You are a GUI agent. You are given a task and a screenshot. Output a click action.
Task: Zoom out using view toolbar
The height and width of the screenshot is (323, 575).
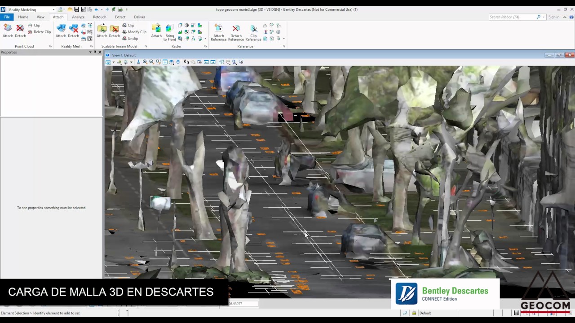(x=151, y=62)
